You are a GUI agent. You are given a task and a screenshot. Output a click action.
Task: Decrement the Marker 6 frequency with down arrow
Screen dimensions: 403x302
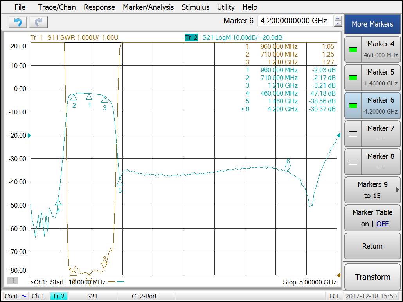click(338, 23)
